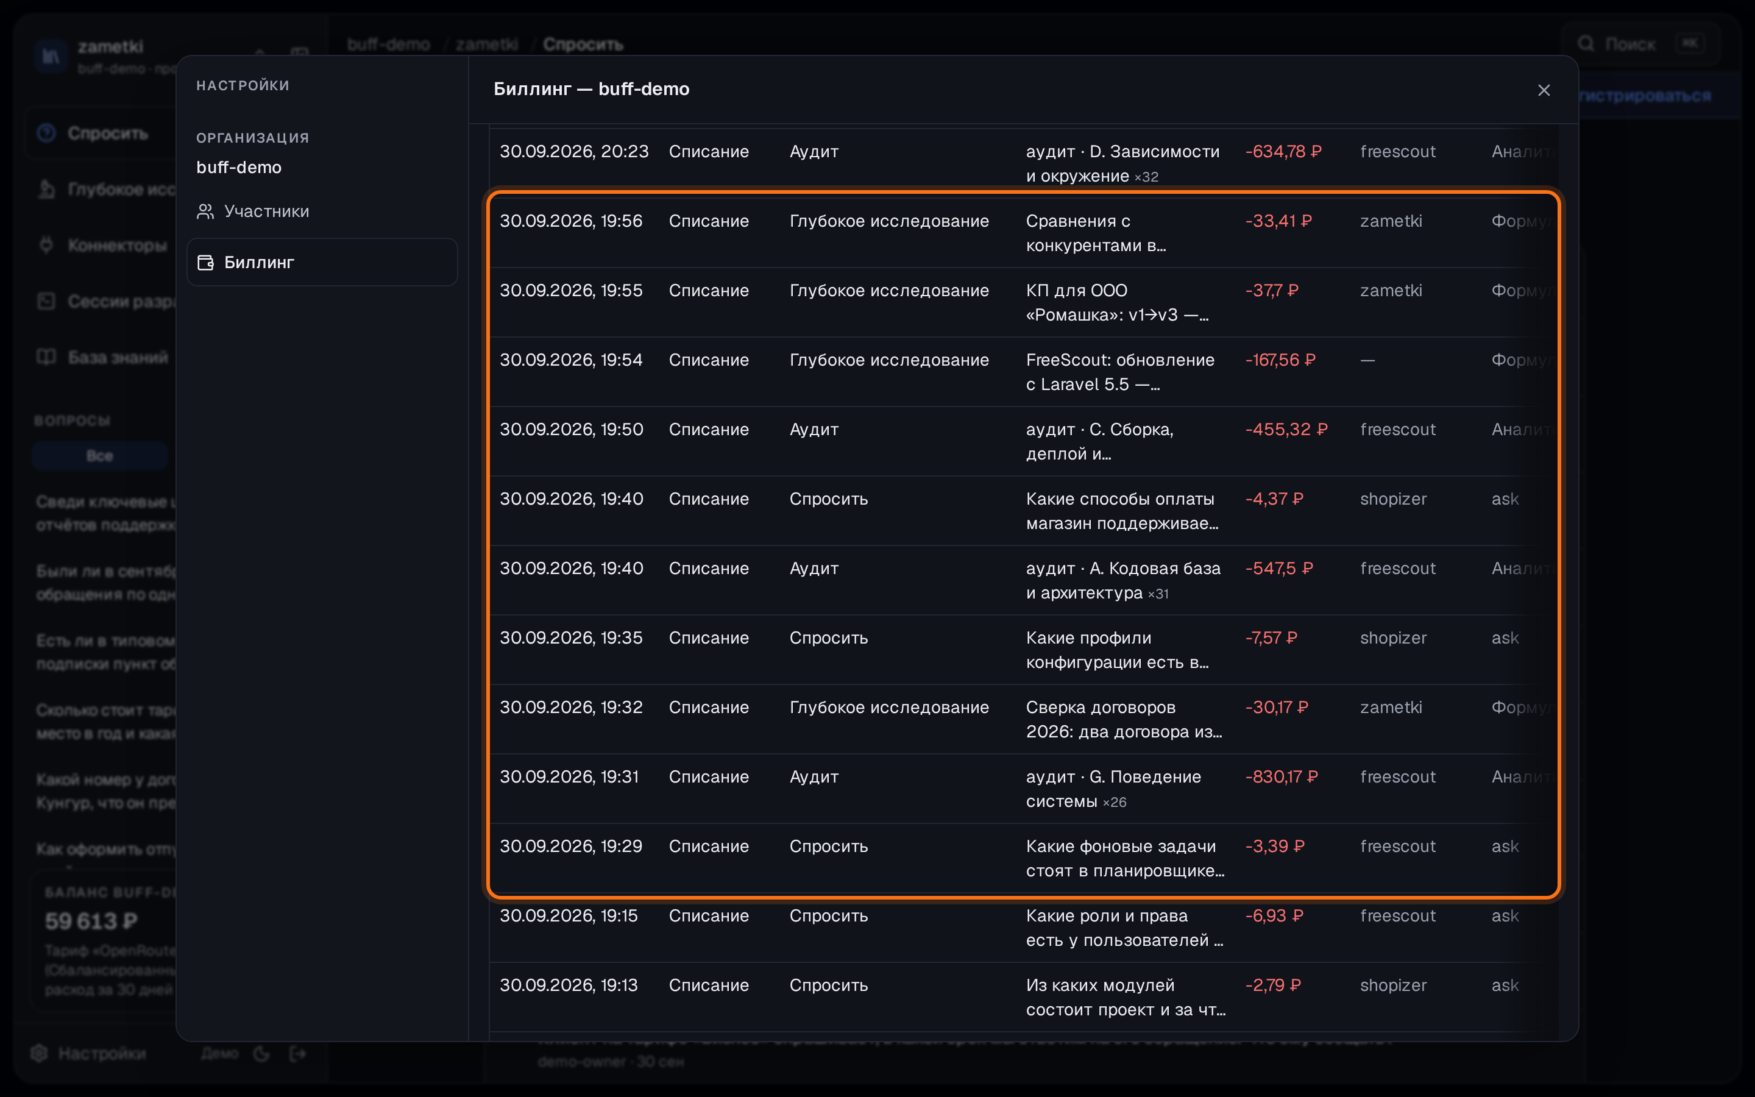Image resolution: width=1755 pixels, height=1097 pixels.
Task: Click amount -7,57 ₽
Action: coord(1271,637)
